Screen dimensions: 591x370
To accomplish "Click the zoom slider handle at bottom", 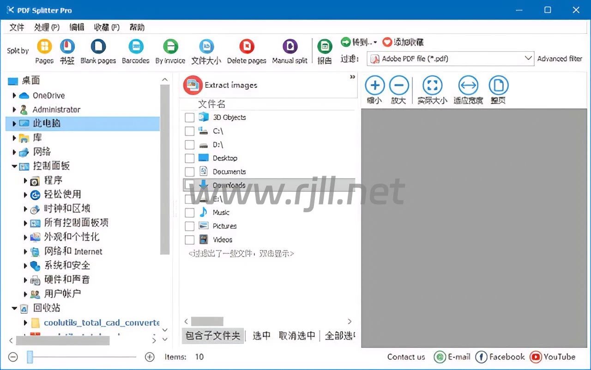I will (30, 357).
